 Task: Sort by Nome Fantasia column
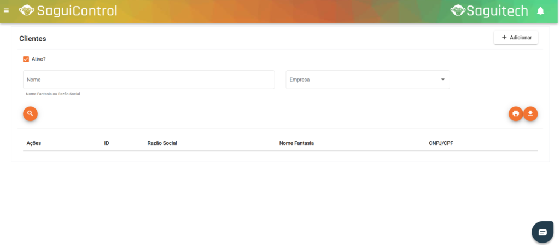296,143
